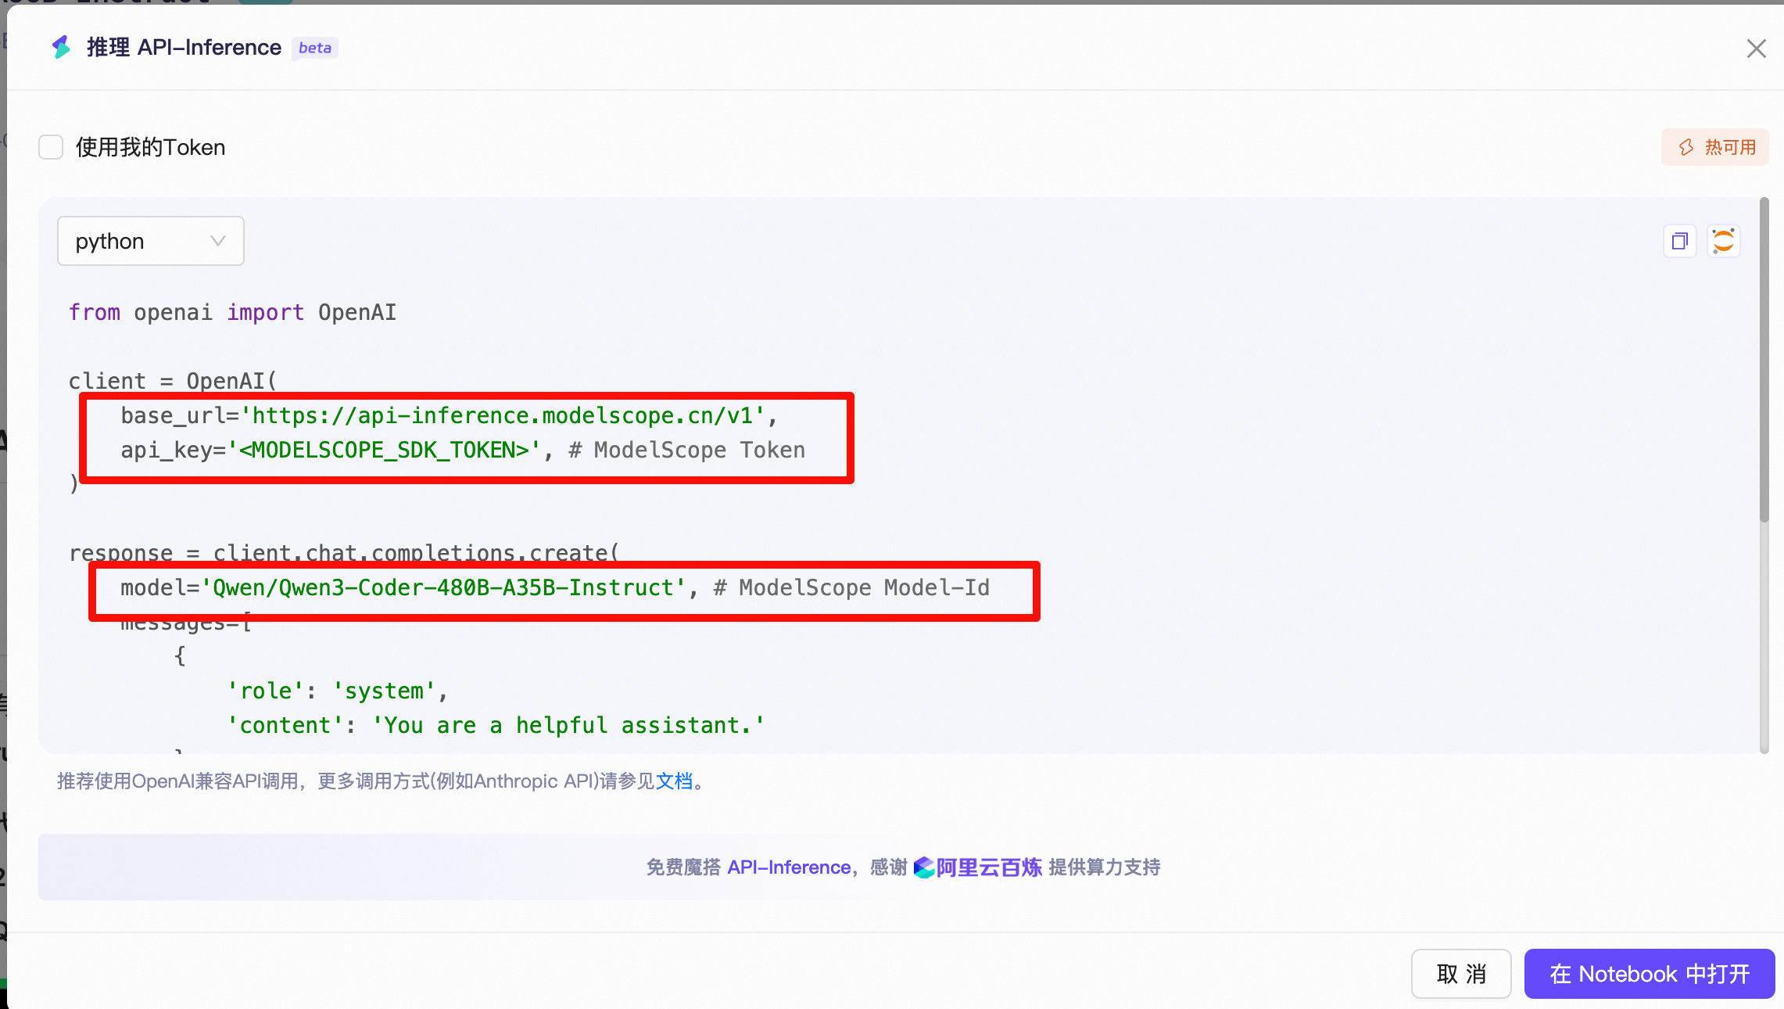The height and width of the screenshot is (1009, 1784).
Task: Close the API-Inference dialog with X
Action: (x=1756, y=48)
